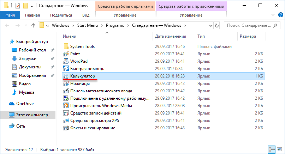Click the Проигрыватель Windows Media icon
This screenshot has height=154, width=285.
tap(66, 106)
